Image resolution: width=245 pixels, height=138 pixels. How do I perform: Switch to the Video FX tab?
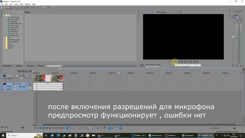pos(41,66)
